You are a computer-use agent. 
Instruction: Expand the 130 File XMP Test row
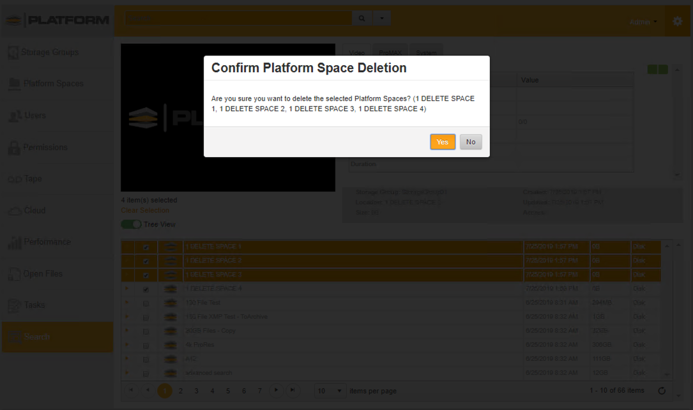pos(127,317)
